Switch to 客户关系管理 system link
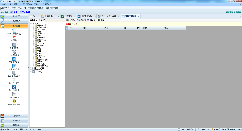The image size is (242, 131). [x=52, y=8]
